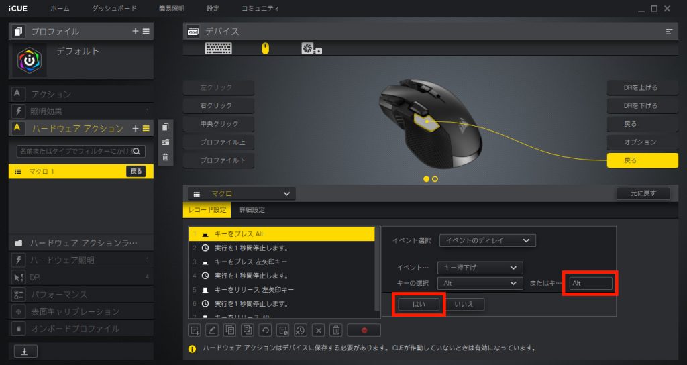Screen dimensions: 687x365
Task: Click the 元に戻す button
Action: click(643, 193)
